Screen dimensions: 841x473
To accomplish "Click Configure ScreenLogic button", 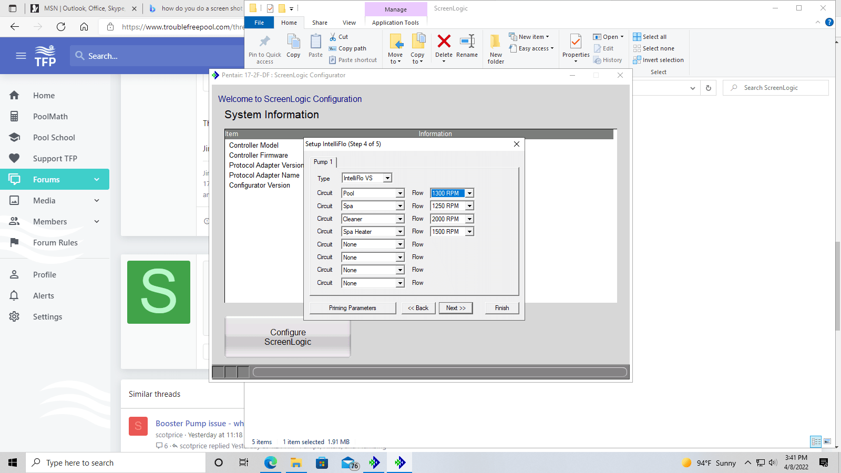I will click(288, 337).
